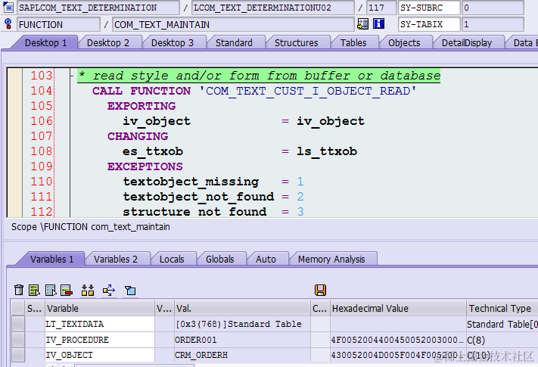This screenshot has width=538, height=367.
Task: Switch to the Desktop 3 tab
Action: coord(173,43)
